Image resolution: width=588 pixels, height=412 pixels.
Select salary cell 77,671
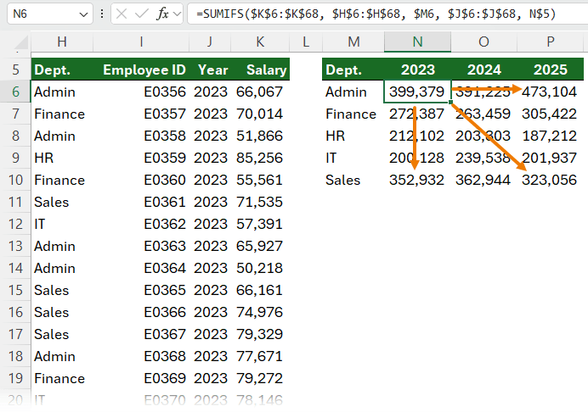[x=260, y=356]
